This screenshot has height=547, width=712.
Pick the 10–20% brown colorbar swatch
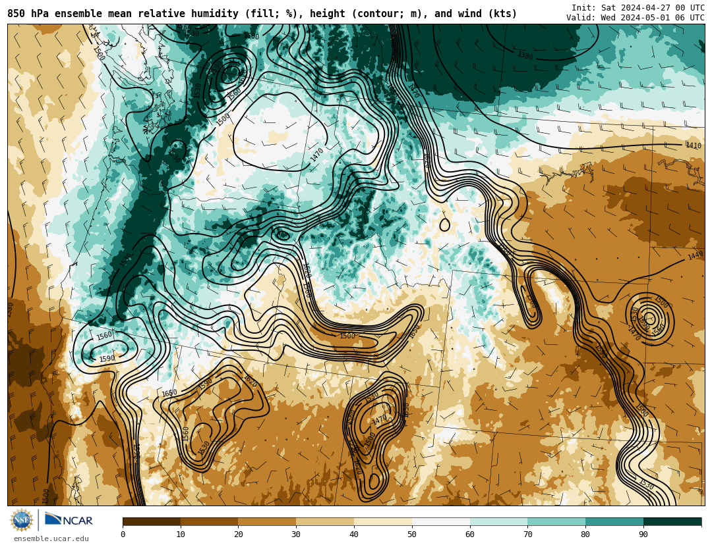[x=210, y=522]
